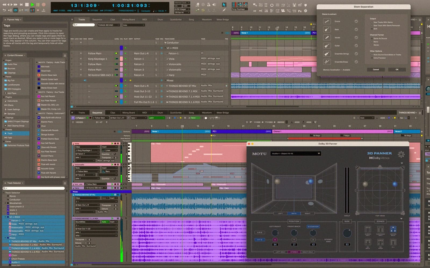Rewind using the double-left arrow button
The height and width of the screenshot is (268, 430).
coord(4,5)
